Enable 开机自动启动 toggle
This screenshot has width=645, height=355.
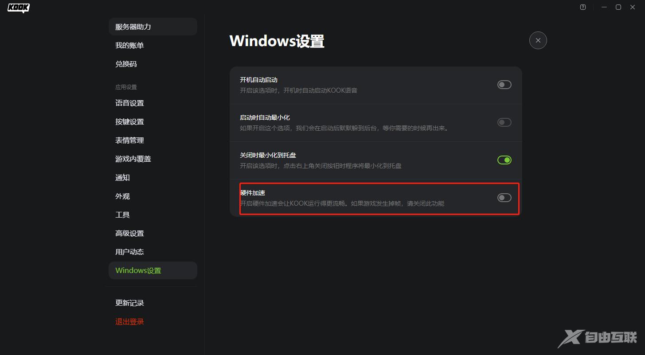pos(504,85)
